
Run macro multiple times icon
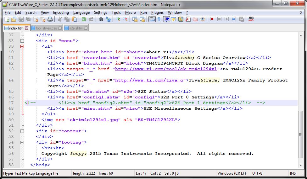coord(234,19)
